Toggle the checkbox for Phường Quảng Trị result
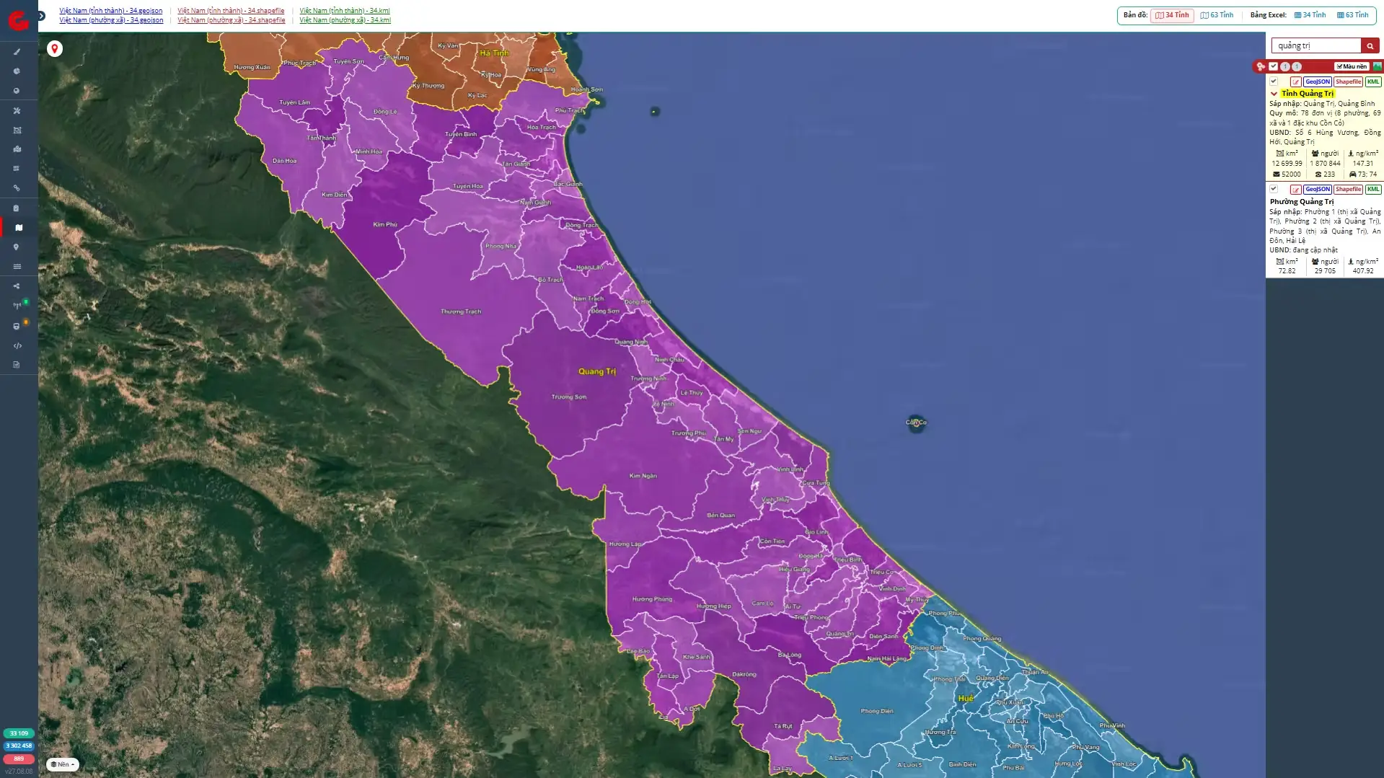Viewport: 1384px width, 778px height. [1273, 189]
